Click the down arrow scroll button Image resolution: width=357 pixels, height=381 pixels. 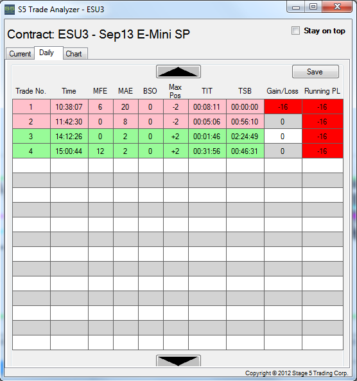(178, 360)
